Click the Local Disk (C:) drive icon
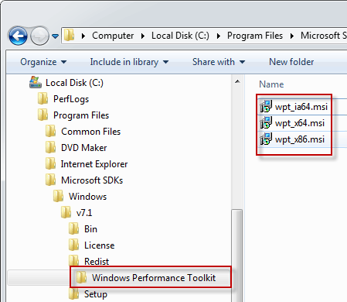The image size is (347, 302). [x=36, y=82]
